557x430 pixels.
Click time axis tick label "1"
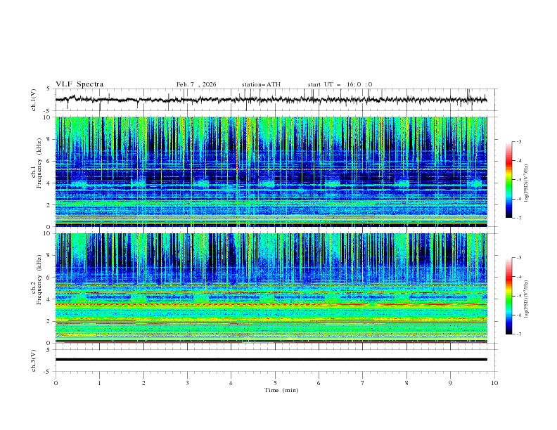click(x=99, y=383)
